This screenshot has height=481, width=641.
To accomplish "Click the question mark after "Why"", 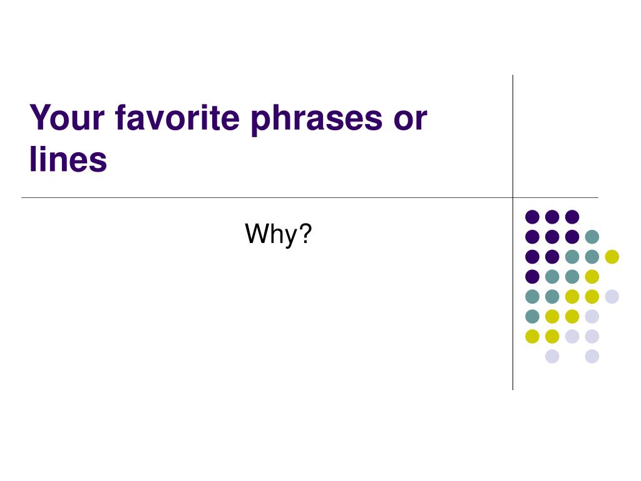I will tap(305, 233).
